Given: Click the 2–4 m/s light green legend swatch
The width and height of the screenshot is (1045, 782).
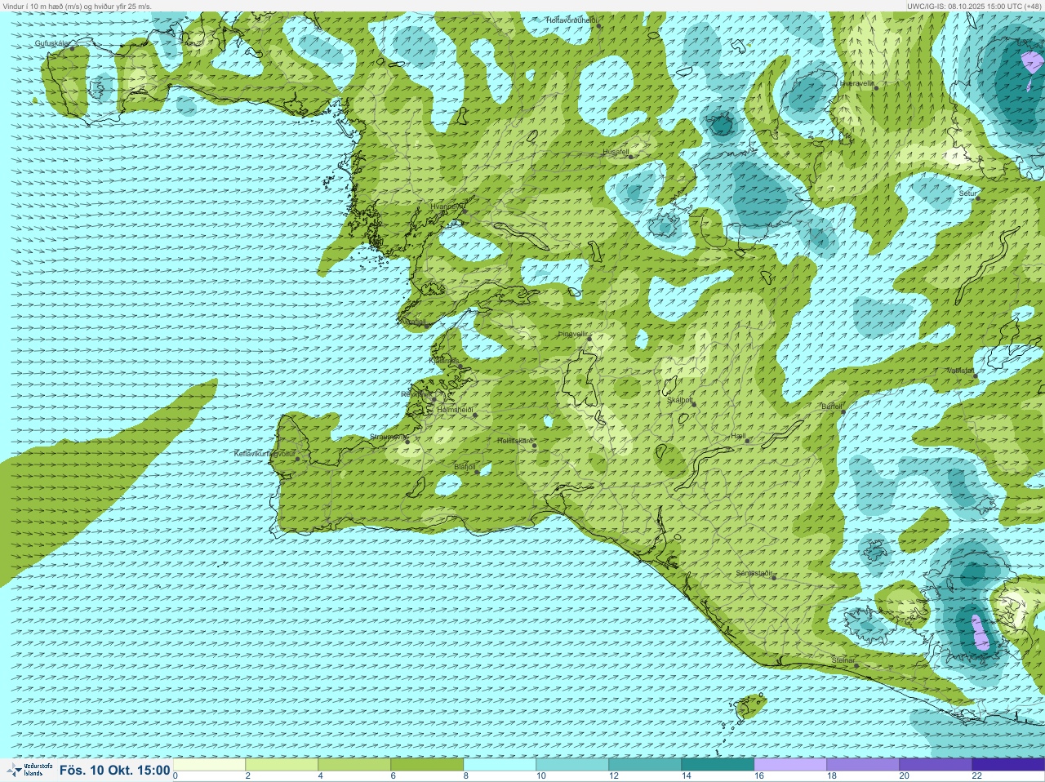Looking at the screenshot, I should (282, 765).
